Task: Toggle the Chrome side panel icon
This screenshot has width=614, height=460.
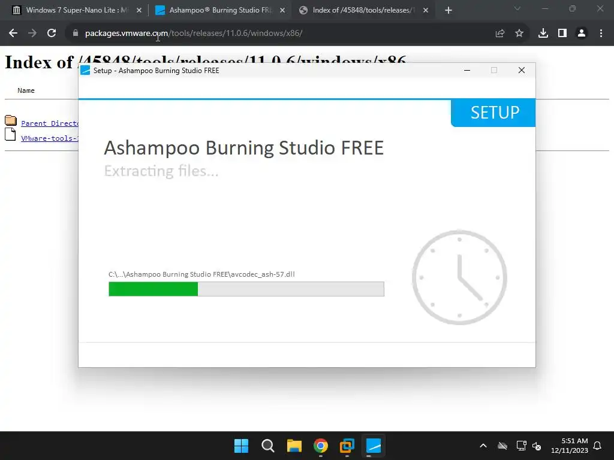Action: coord(562,34)
